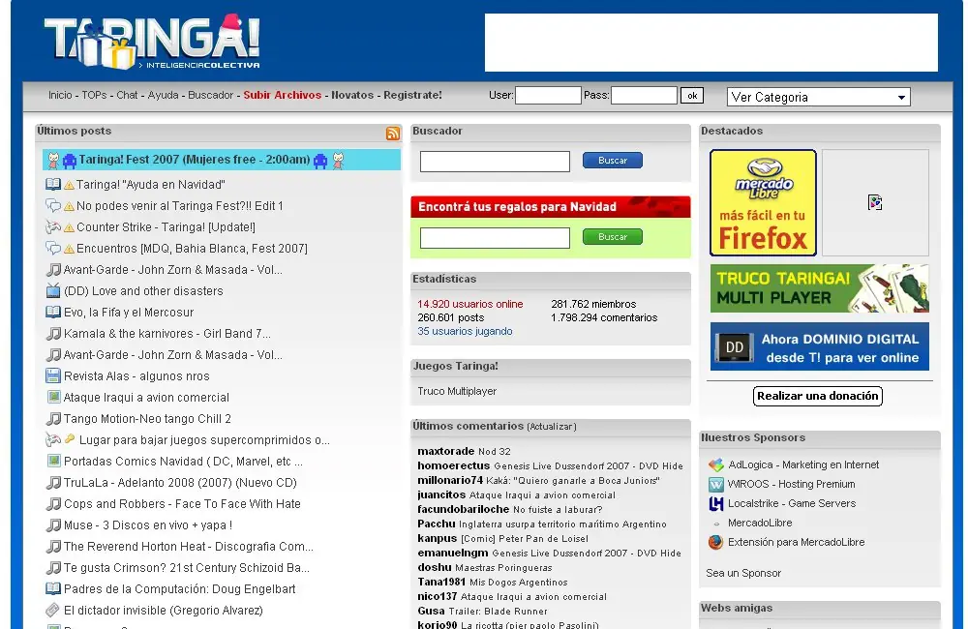Open Subir Archivos in the navigation bar
Image resolution: width=968 pixels, height=629 pixels.
[x=282, y=95]
